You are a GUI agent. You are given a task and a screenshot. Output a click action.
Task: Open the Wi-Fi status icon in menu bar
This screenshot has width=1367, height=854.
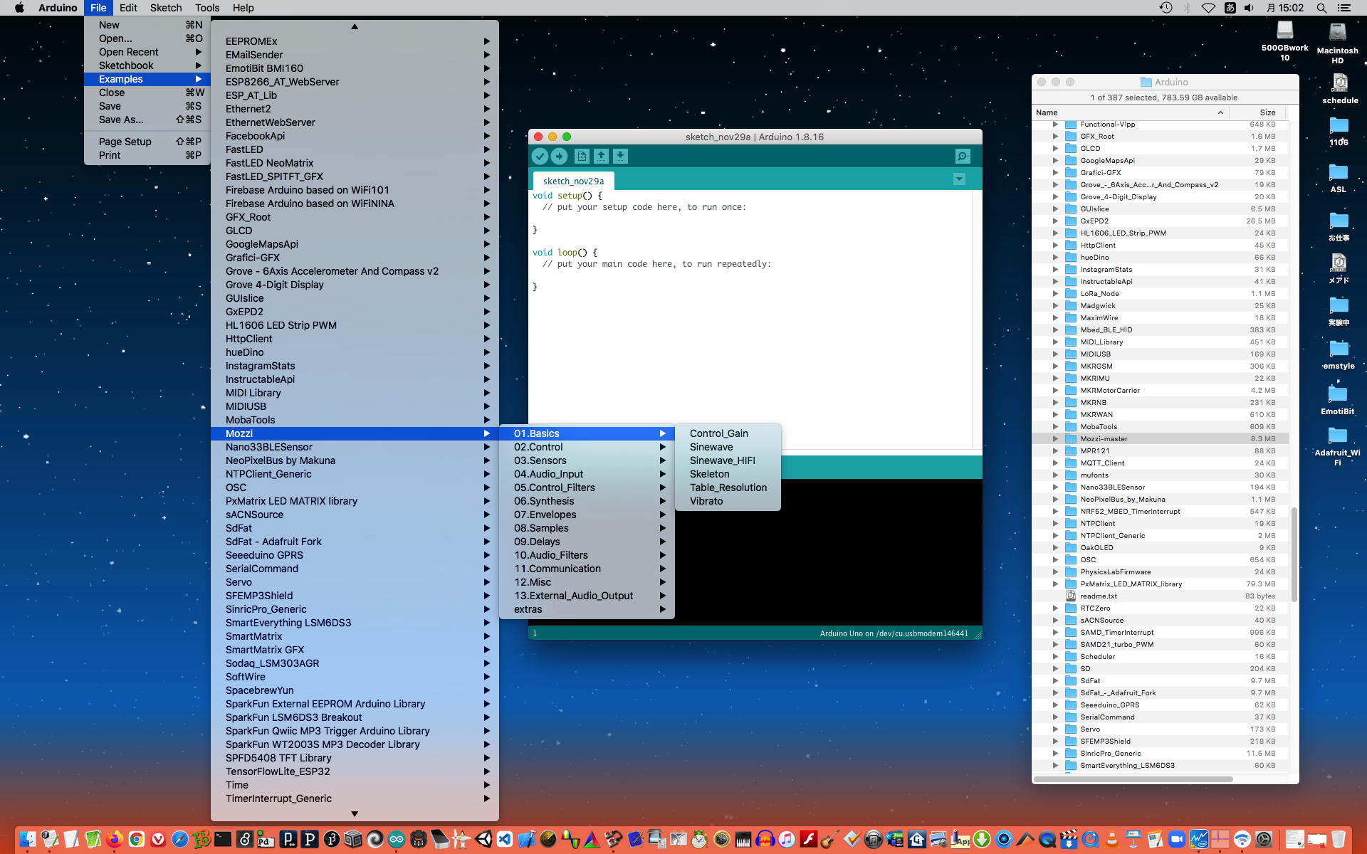(x=1208, y=8)
